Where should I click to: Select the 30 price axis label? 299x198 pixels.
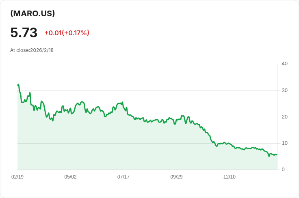[x=284, y=90]
